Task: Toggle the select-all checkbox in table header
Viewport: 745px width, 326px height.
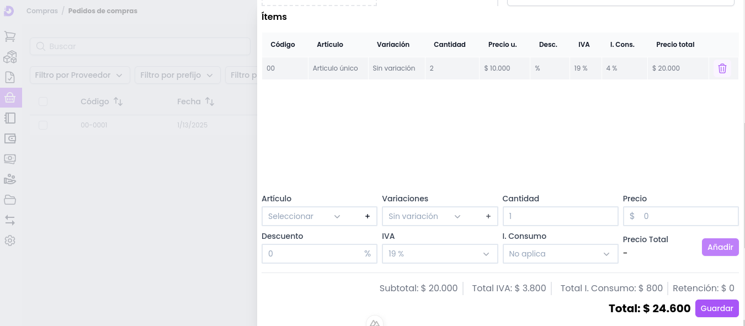Action: coord(43,101)
